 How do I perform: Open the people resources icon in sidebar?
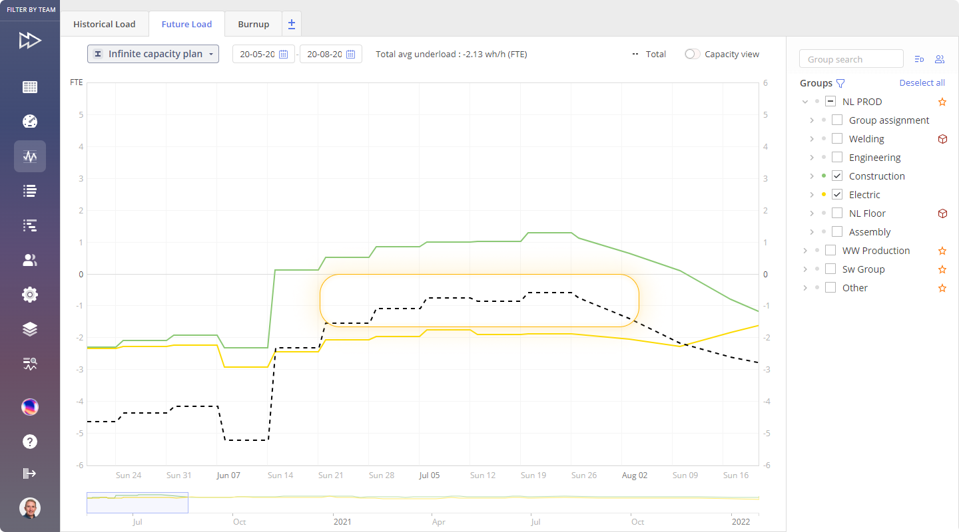30,260
